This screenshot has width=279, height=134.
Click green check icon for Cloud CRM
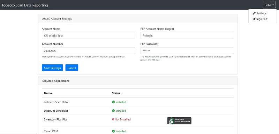coord(113,131)
